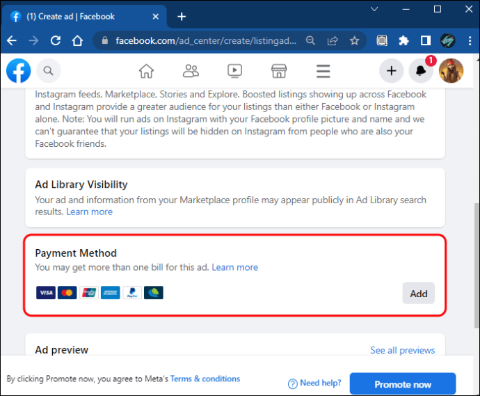Screen dimensions: 480x396
Task: Open Facebook Watch videos
Action: 235,71
